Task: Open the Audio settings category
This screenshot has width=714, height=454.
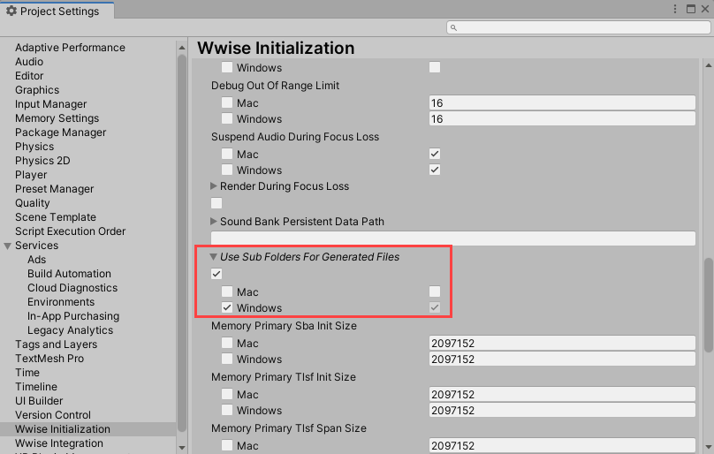Action: point(28,62)
